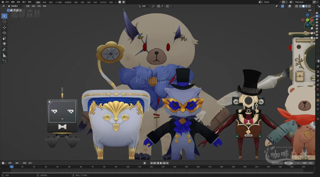This screenshot has width=320, height=177.
Task: Click the end frame 250 field
Action: (308, 163)
